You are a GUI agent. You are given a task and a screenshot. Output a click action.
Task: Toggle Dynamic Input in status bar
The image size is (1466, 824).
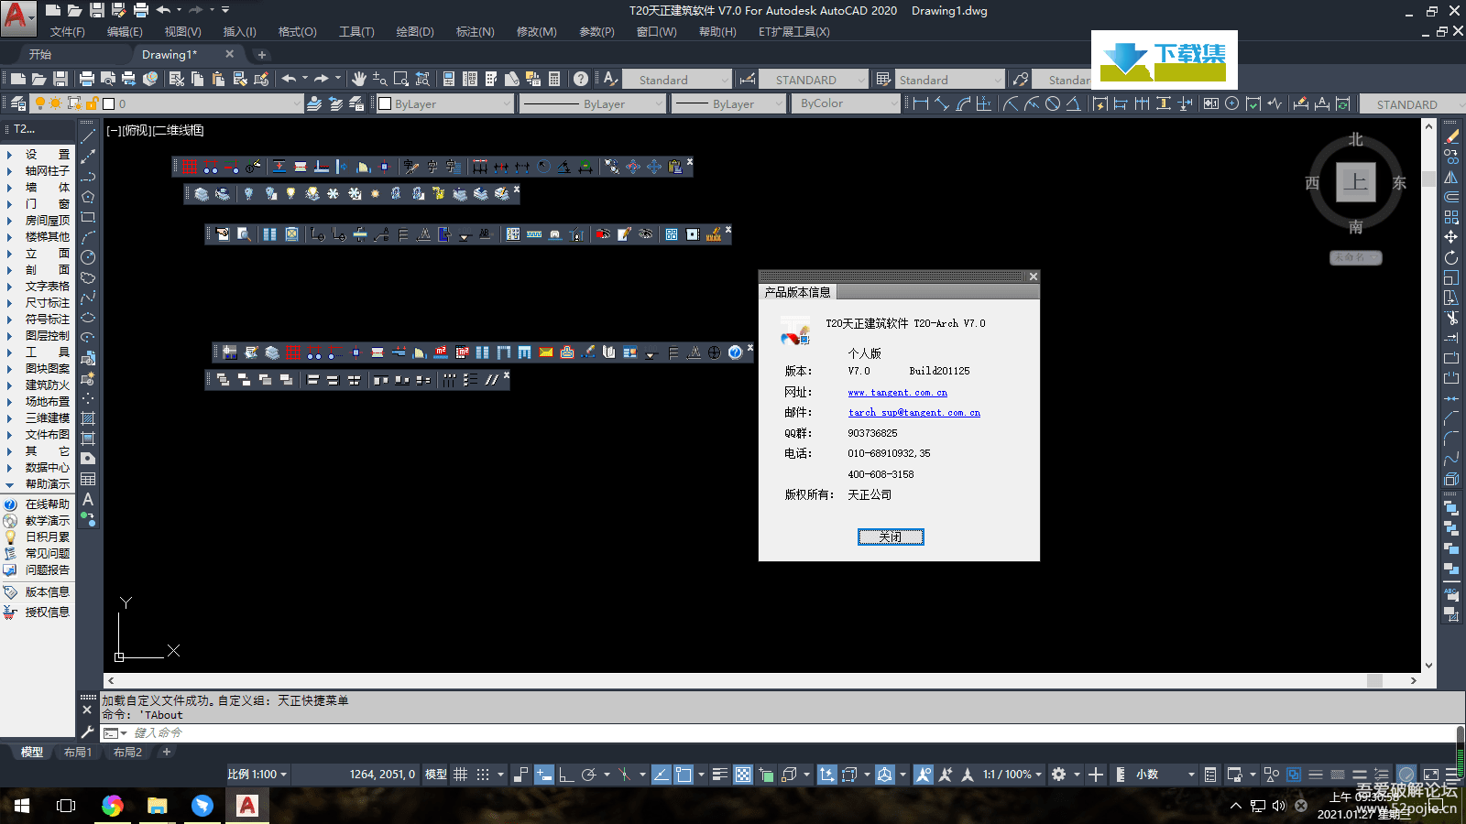544,775
